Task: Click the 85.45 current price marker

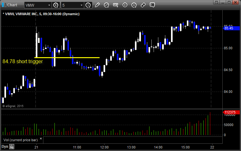Action: [231, 28]
